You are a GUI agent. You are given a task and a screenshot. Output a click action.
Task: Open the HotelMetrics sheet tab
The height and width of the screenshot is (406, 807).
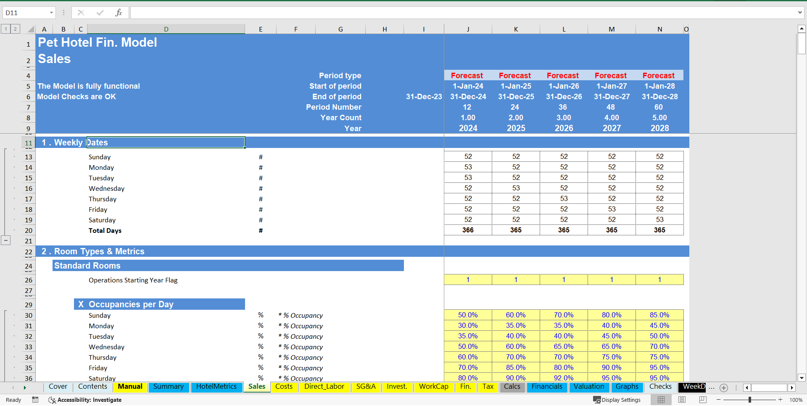click(216, 387)
